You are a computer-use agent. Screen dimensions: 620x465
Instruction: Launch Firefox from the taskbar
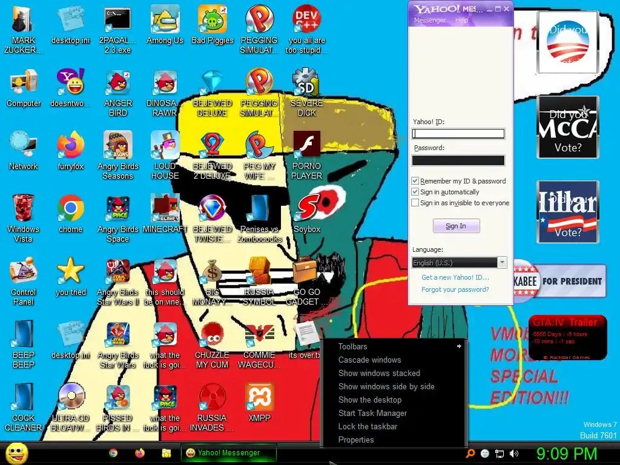[x=140, y=453]
